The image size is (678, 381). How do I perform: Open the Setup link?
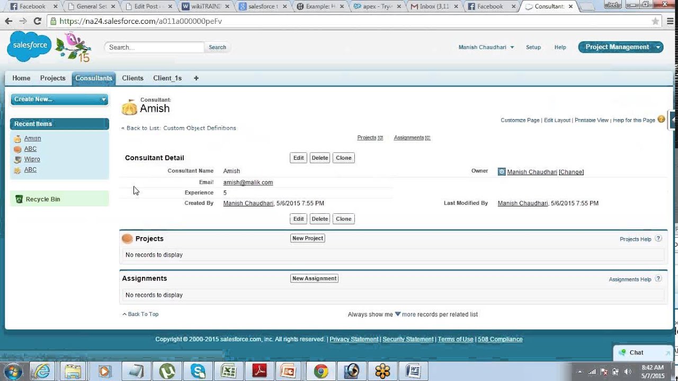[533, 47]
